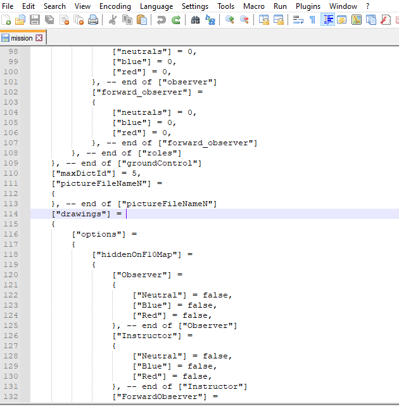Screen dimensions: 399x406
Task: Click the Paste clipboard icon
Action: (142, 20)
